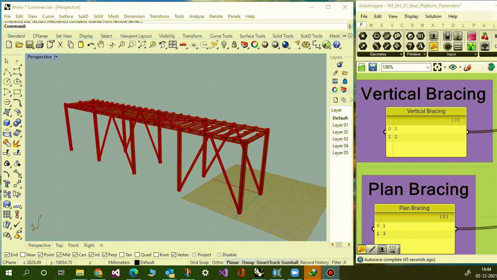Click the Graph Mapper icon in Grasshopper's Input panel

(x=434, y=47)
